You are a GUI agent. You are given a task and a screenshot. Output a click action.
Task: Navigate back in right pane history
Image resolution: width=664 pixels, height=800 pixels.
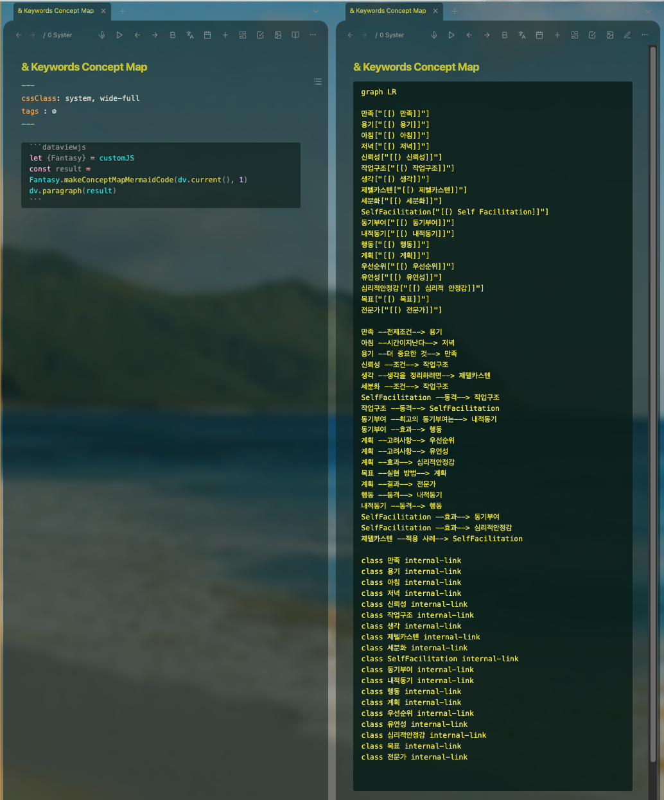pos(351,35)
